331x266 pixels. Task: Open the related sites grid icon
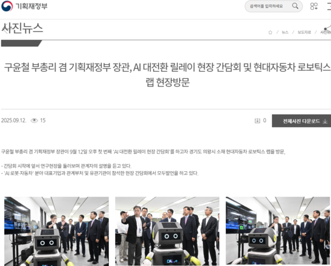314,6
